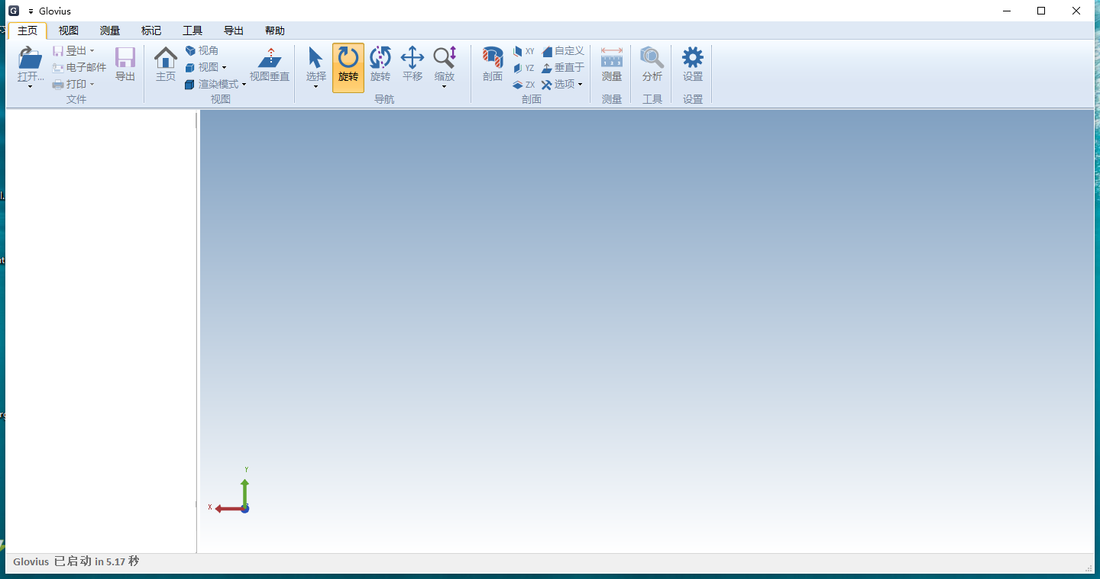The image size is (1100, 579).
Task: Click the Normal to view (视图垂直) icon
Action: pyautogui.click(x=270, y=59)
